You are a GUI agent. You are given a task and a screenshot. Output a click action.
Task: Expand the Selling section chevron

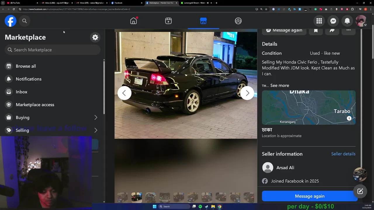[x=96, y=130]
